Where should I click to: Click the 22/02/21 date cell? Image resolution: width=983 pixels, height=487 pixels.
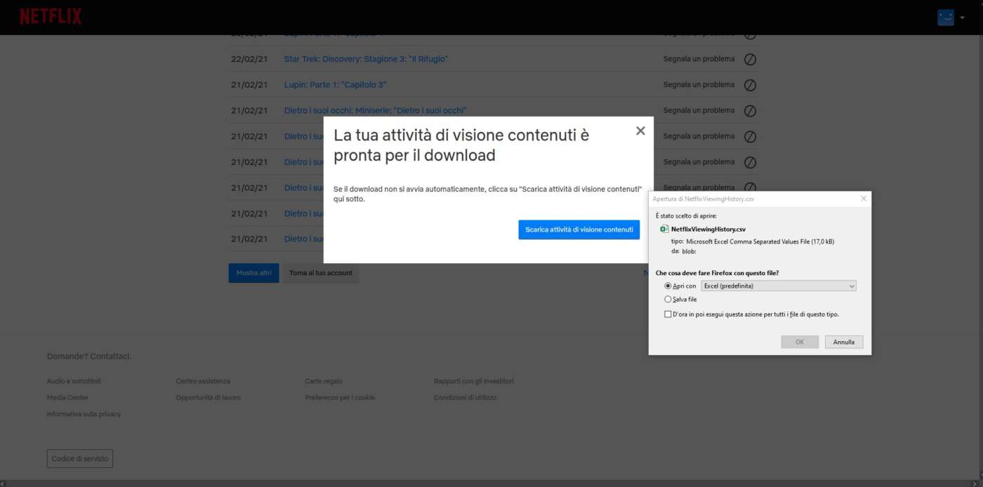click(249, 59)
